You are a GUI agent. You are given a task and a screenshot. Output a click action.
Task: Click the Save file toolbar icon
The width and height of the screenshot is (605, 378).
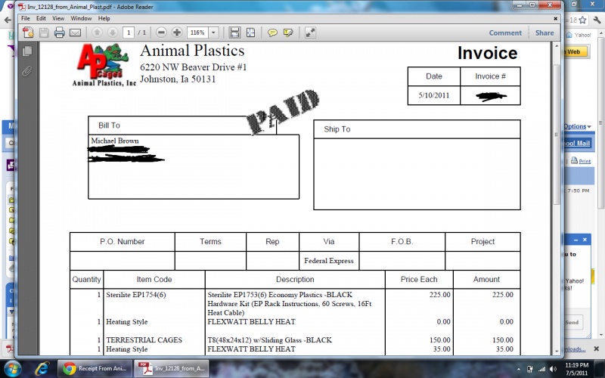pos(44,33)
